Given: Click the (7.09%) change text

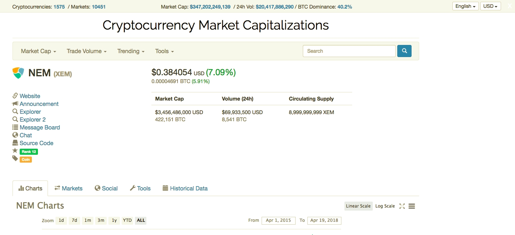Looking at the screenshot, I should (221, 72).
